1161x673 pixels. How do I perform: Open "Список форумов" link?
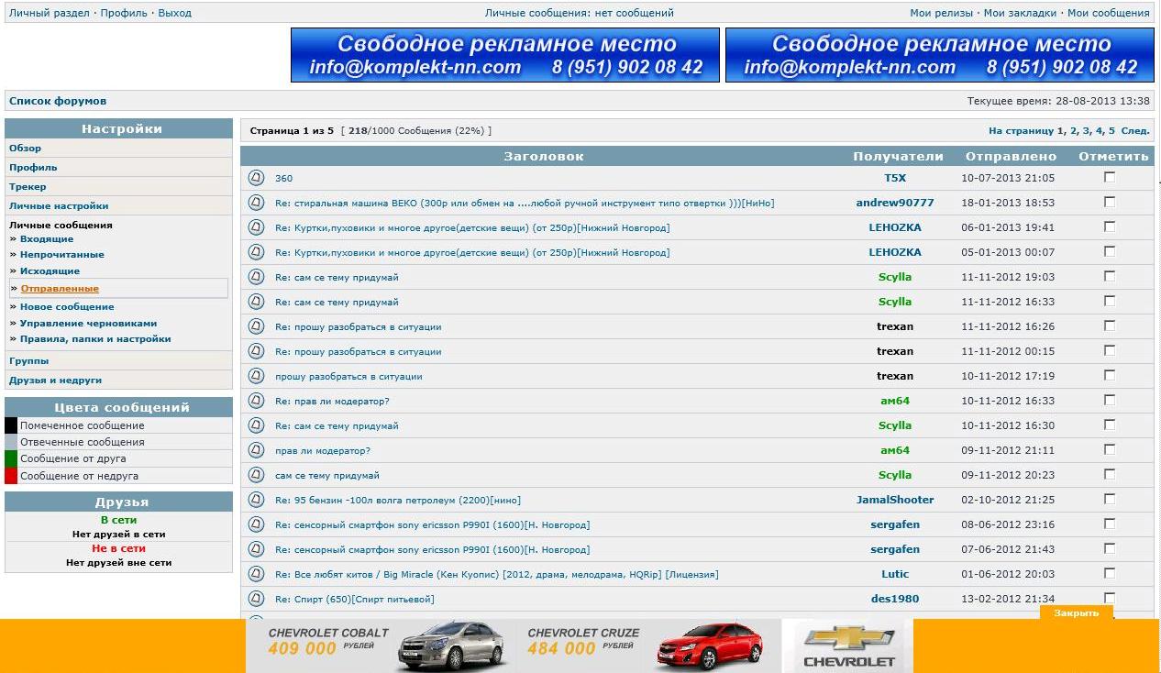tap(58, 101)
